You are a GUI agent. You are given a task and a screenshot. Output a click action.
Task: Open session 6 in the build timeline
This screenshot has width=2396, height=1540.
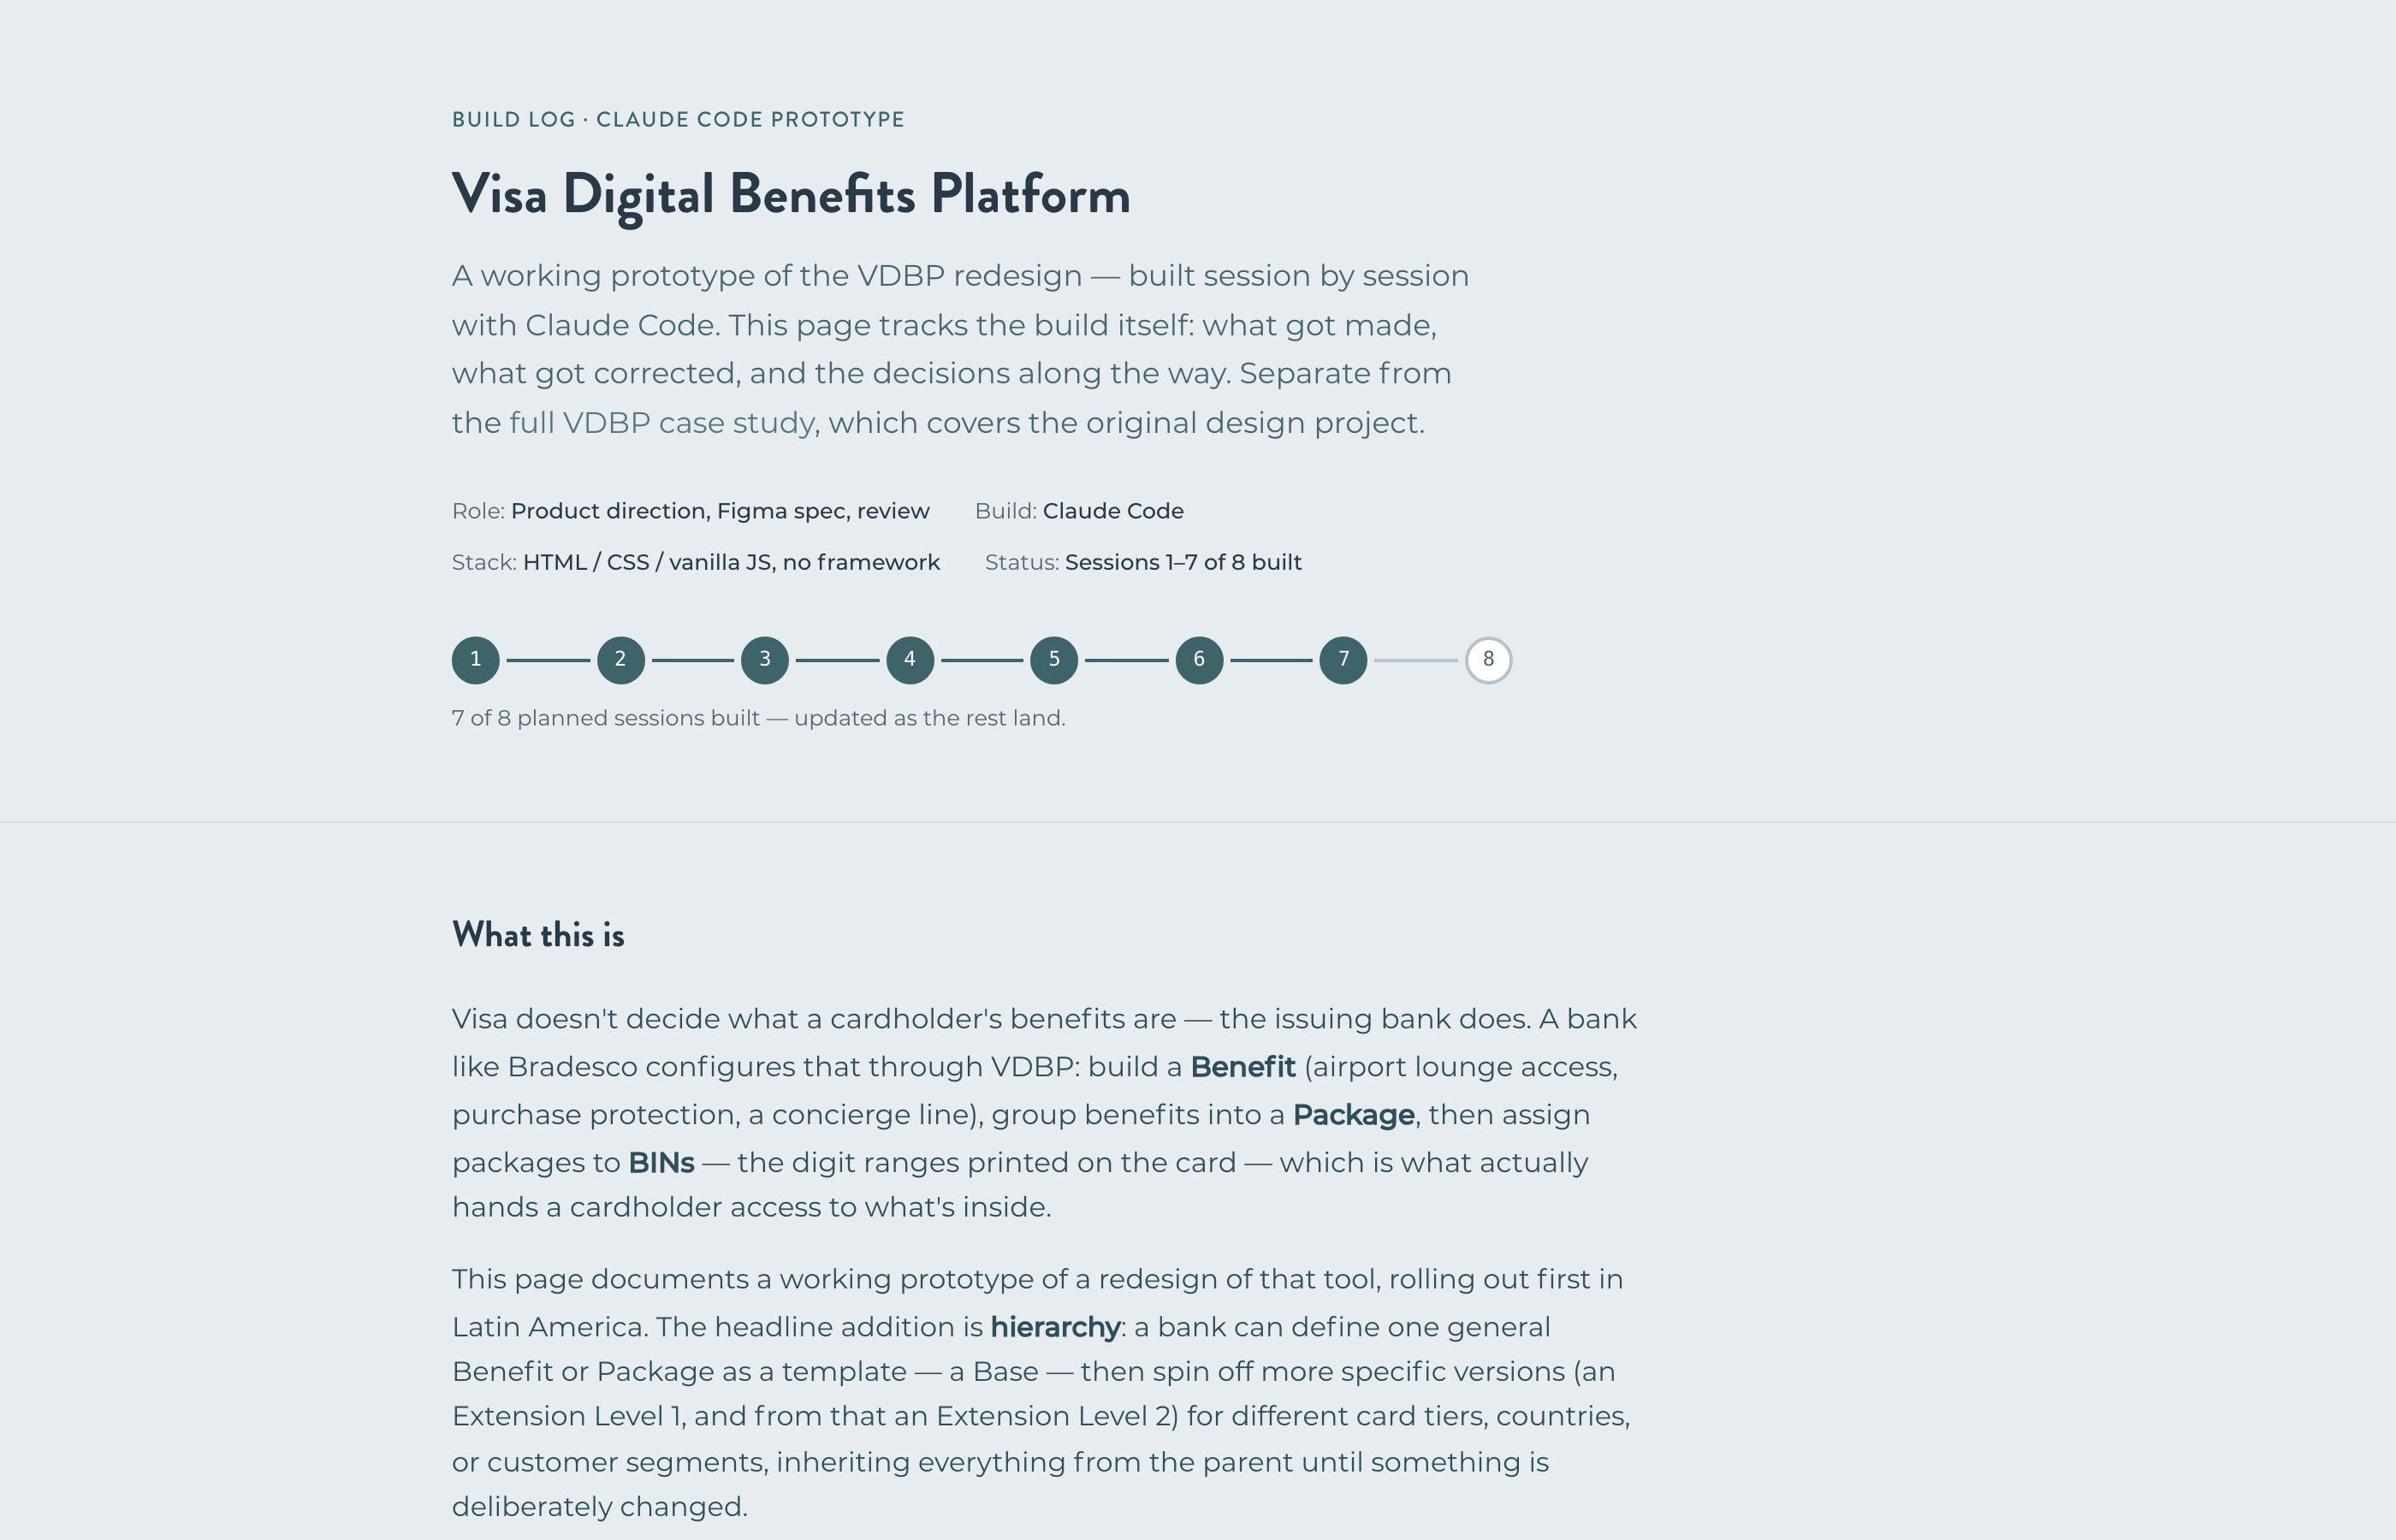click(1199, 660)
